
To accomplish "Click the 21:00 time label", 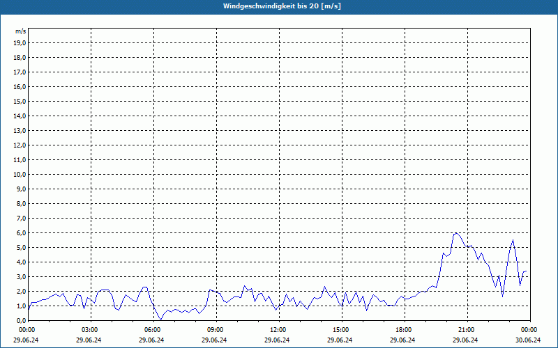I will 466,330.
